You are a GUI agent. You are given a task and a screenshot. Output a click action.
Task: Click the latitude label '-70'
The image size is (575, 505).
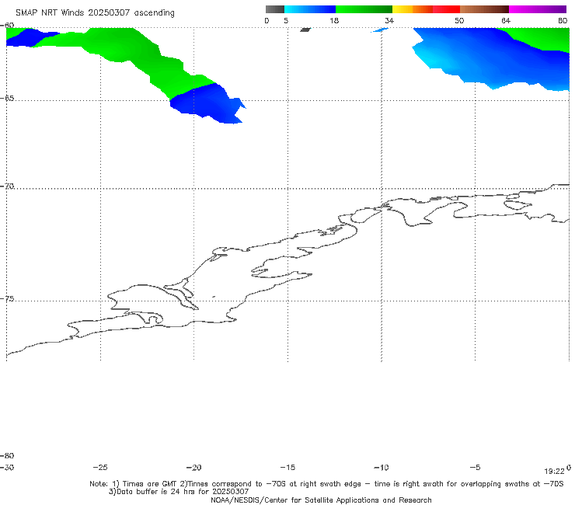pyautogui.click(x=7, y=186)
